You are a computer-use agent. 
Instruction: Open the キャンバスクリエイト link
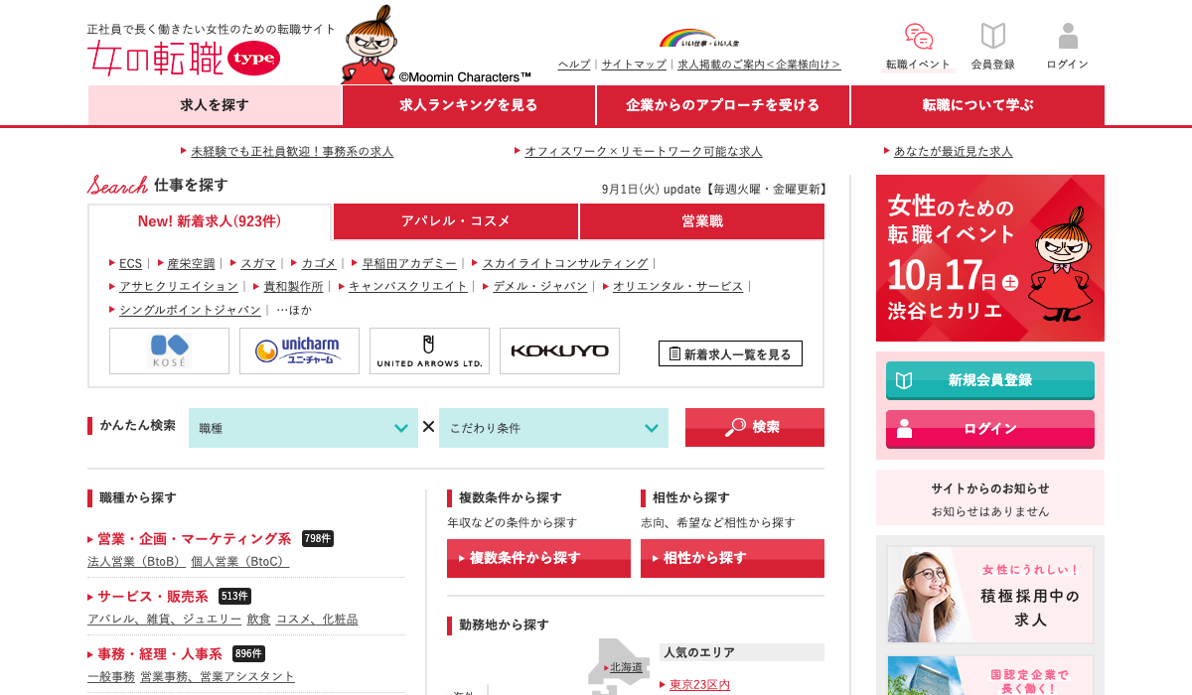click(408, 286)
